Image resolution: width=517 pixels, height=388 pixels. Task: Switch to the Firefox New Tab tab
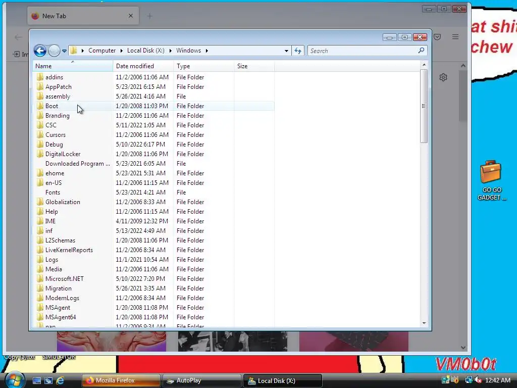[83, 16]
